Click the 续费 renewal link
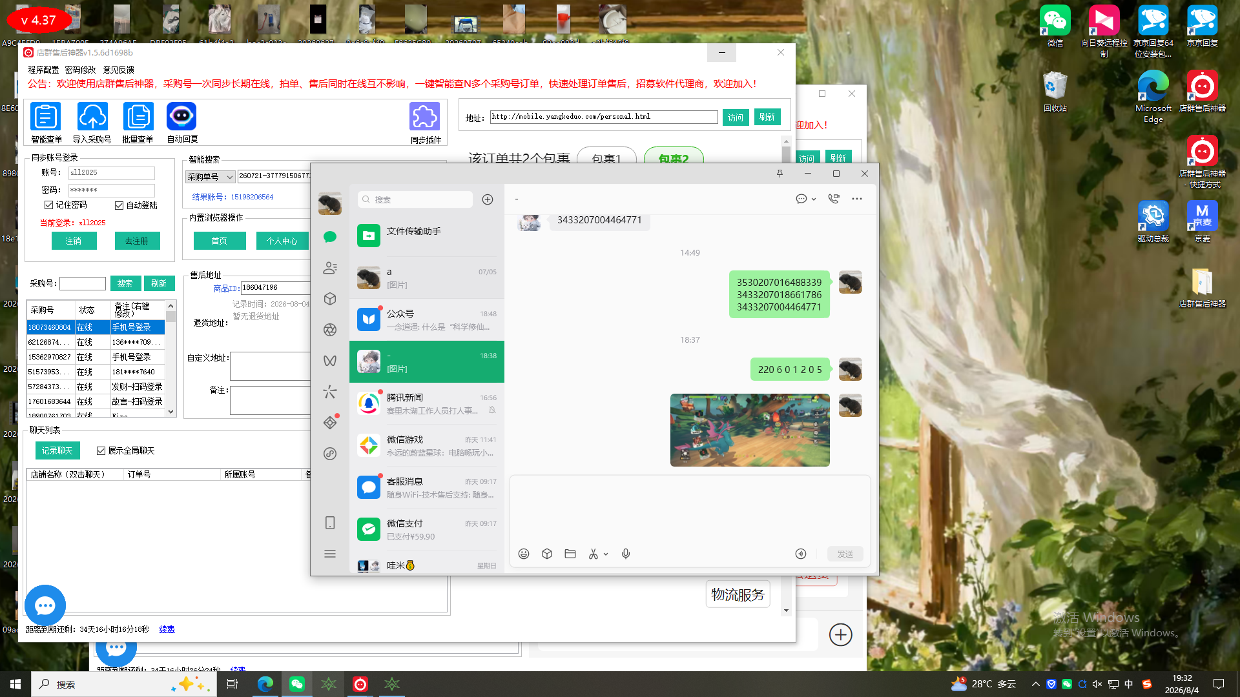Image resolution: width=1240 pixels, height=697 pixels. pyautogui.click(x=167, y=629)
